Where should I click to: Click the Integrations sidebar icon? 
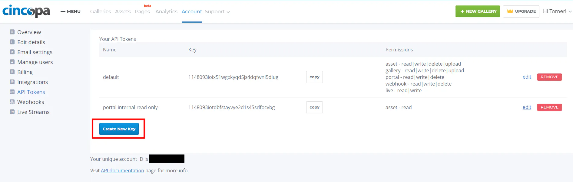coord(12,82)
